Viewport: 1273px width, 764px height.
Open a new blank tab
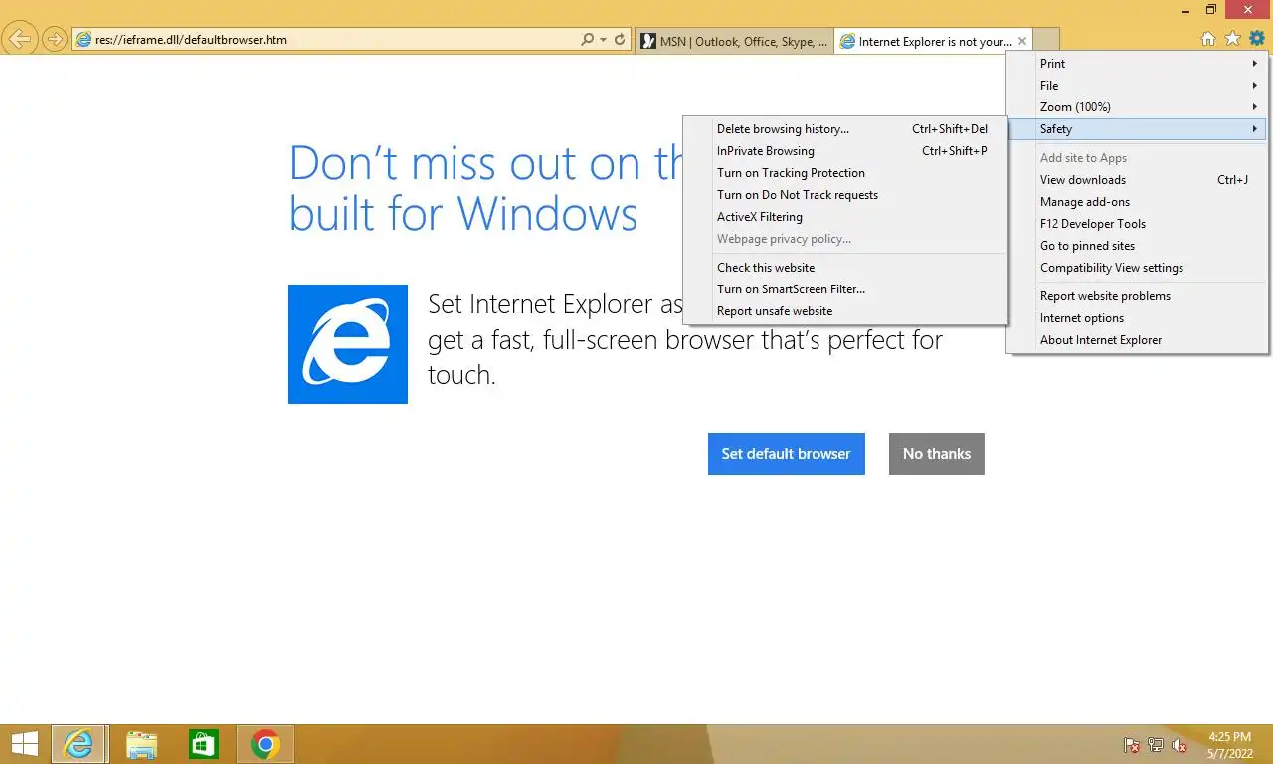[1046, 41]
